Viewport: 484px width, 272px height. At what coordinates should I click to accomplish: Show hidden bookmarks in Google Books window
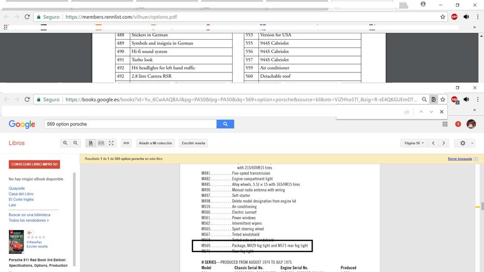pos(474,110)
